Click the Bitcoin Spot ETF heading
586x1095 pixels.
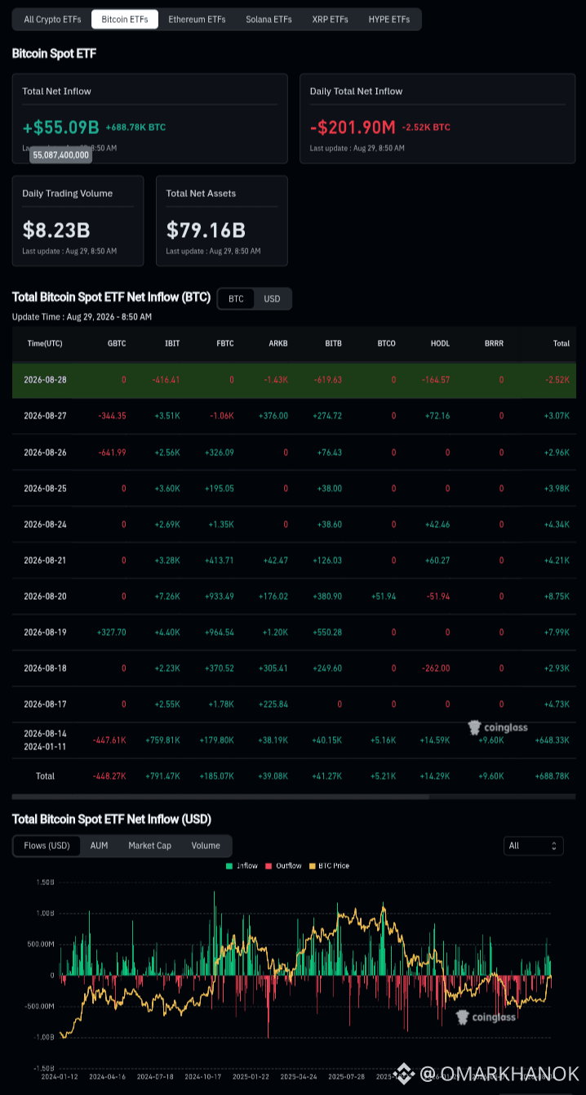[x=54, y=53]
